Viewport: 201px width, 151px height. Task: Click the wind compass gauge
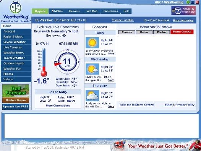pos(67,62)
